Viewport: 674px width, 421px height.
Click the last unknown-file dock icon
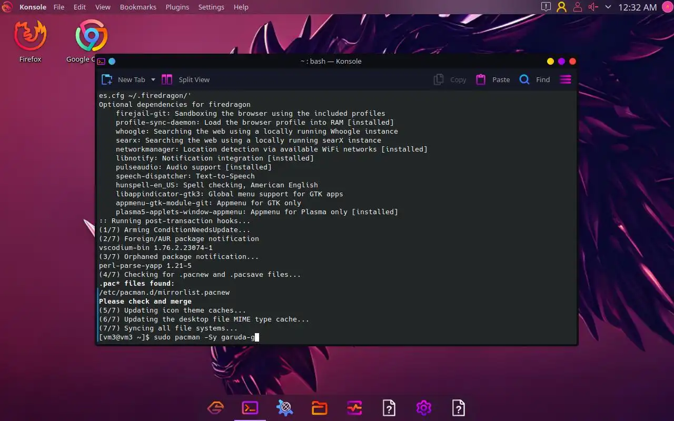click(459, 407)
